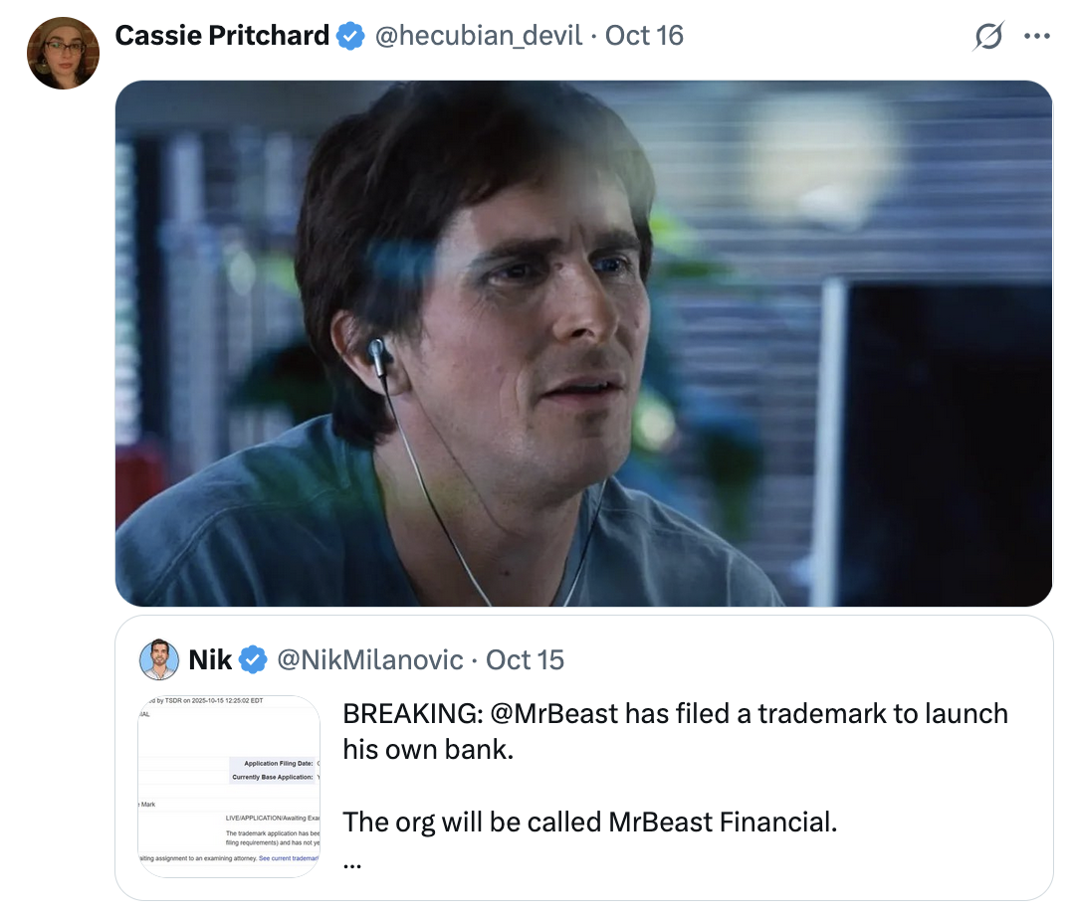Click the 'Application Filing Date' label
This screenshot has height=915, width=1075.
coord(278,763)
